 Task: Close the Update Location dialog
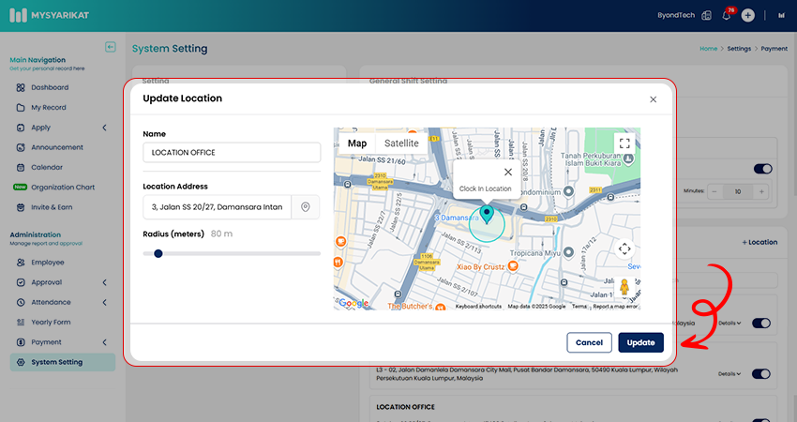[654, 99]
